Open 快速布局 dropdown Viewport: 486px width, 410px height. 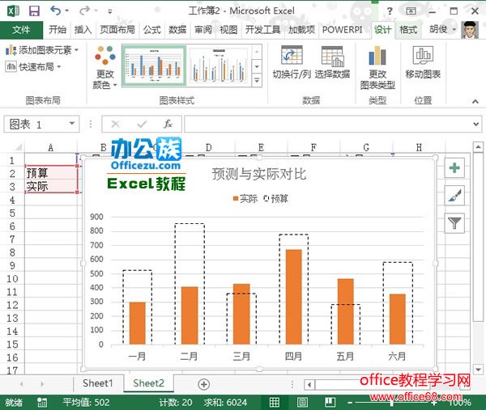(33, 66)
